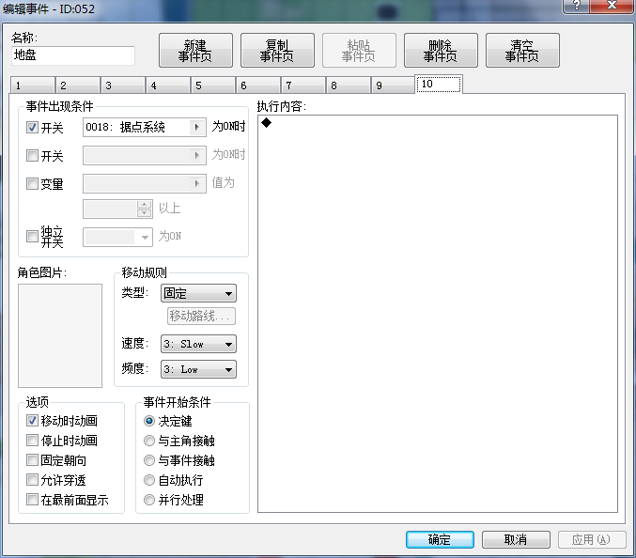Open the 速度 dropdown showing 3: Slow
Viewport: 636px width, 558px height.
(x=198, y=344)
